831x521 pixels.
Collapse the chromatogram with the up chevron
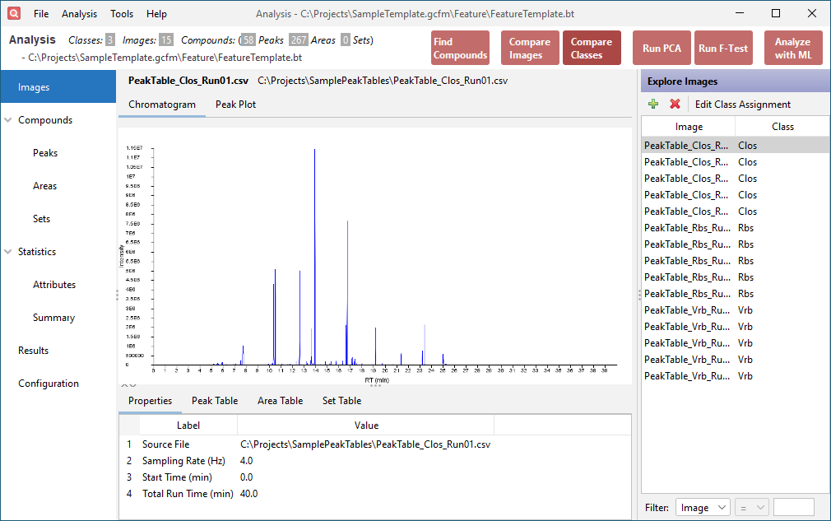click(123, 384)
